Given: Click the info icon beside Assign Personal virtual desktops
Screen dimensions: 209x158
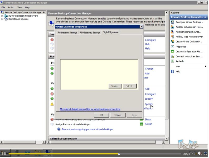Looking at the screenshot, I should 52,124.
